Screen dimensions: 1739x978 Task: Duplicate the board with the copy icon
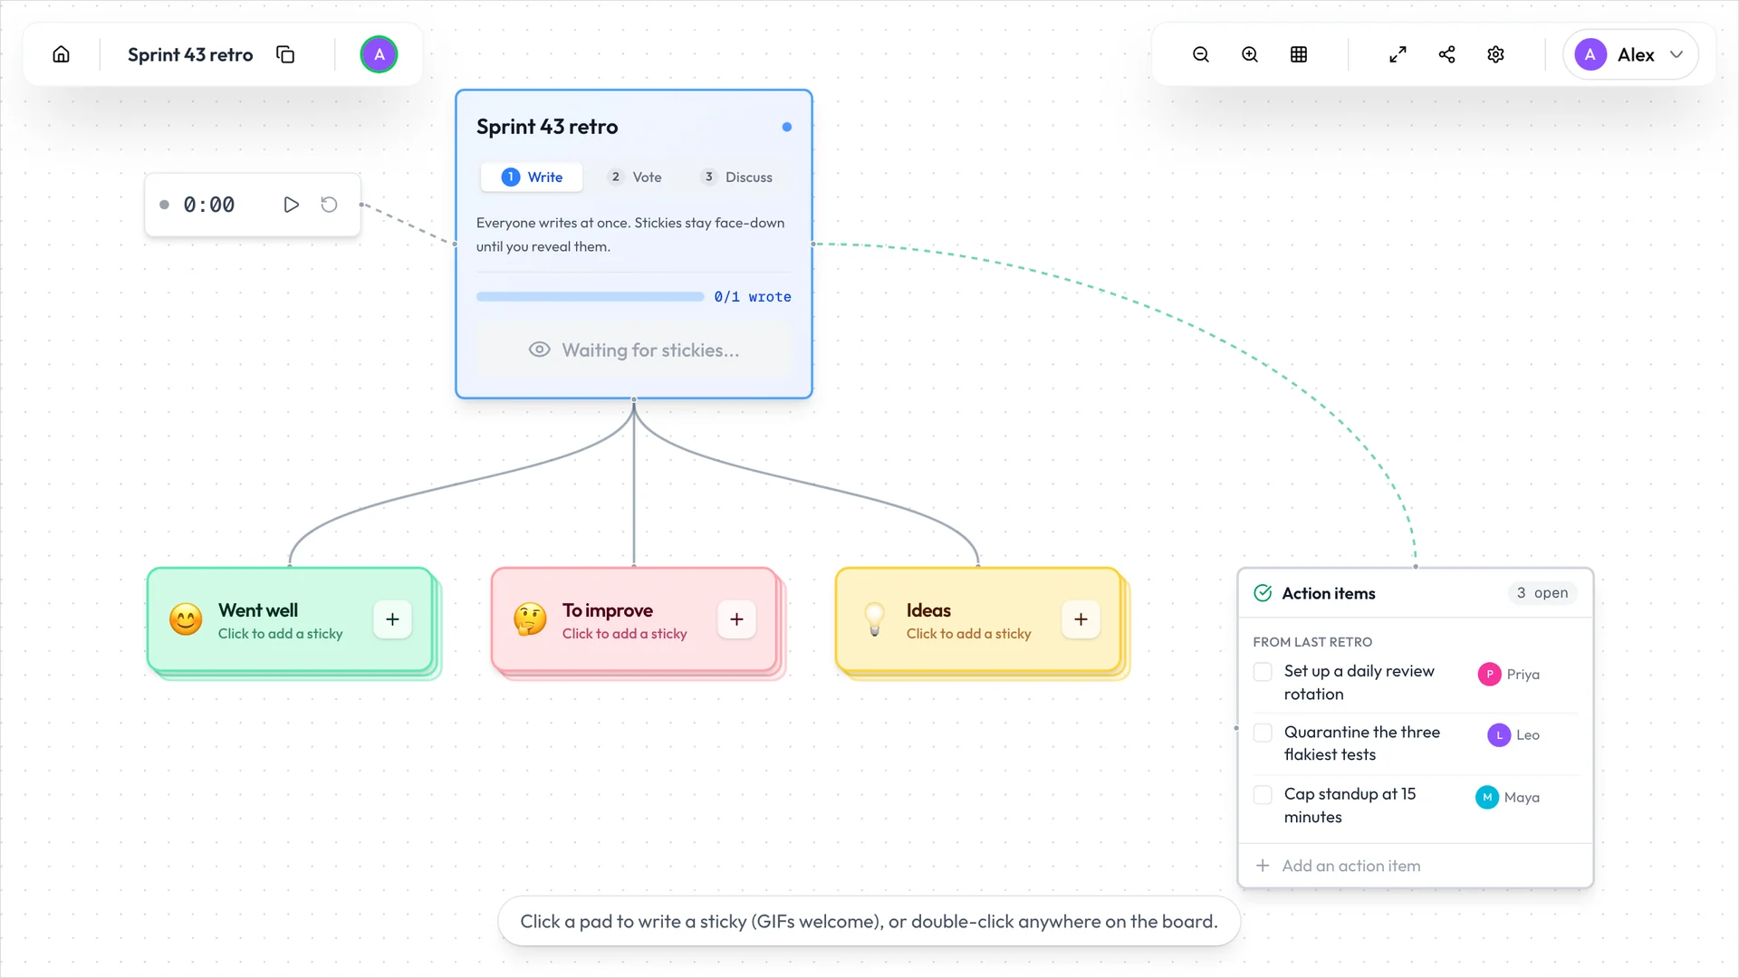point(285,54)
